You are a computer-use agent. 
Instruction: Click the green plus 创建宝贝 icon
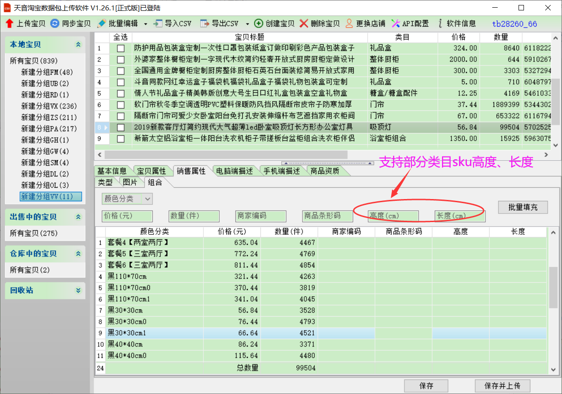click(259, 24)
